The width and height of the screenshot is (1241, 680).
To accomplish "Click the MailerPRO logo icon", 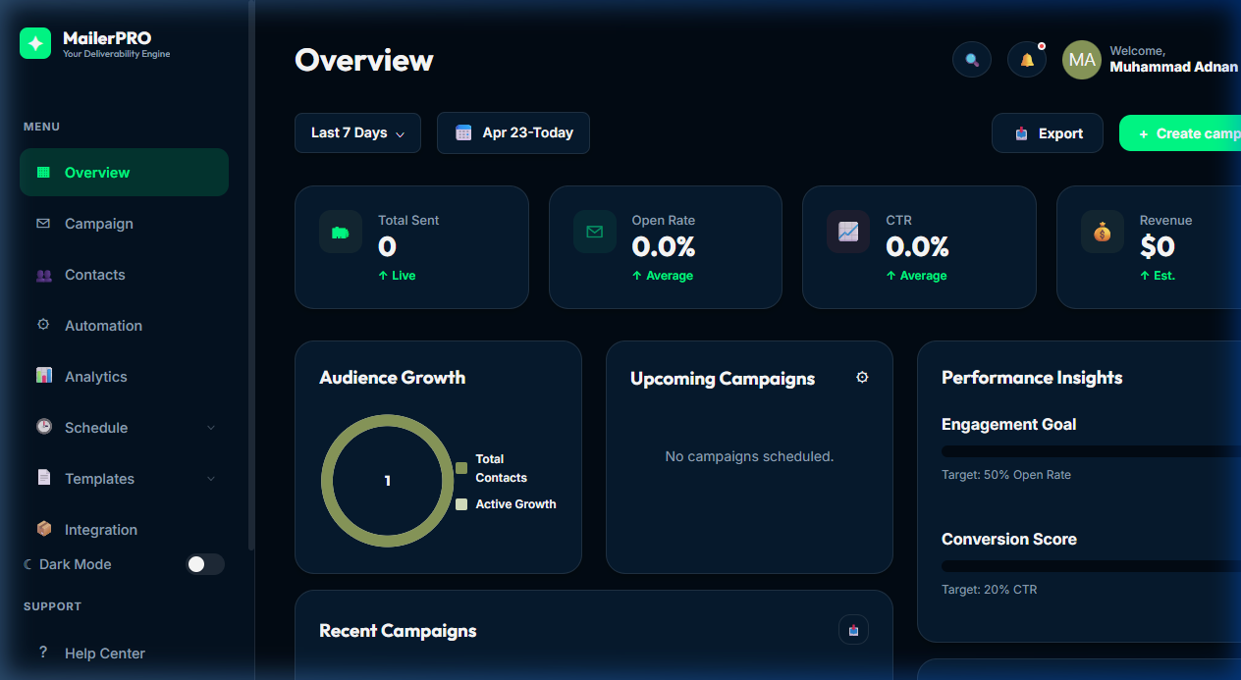I will (x=35, y=43).
